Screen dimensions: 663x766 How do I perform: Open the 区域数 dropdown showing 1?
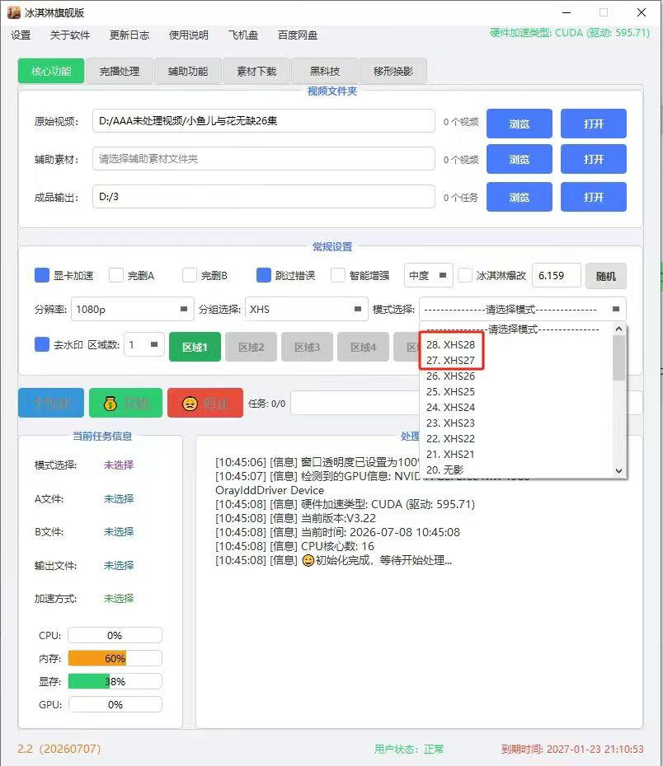(x=144, y=344)
